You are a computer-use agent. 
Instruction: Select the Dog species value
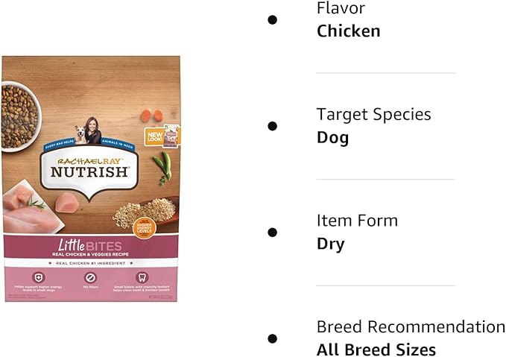tap(332, 138)
